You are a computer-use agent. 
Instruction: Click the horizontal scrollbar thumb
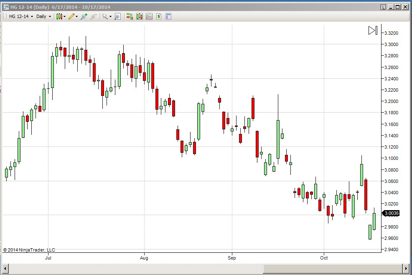point(333,269)
